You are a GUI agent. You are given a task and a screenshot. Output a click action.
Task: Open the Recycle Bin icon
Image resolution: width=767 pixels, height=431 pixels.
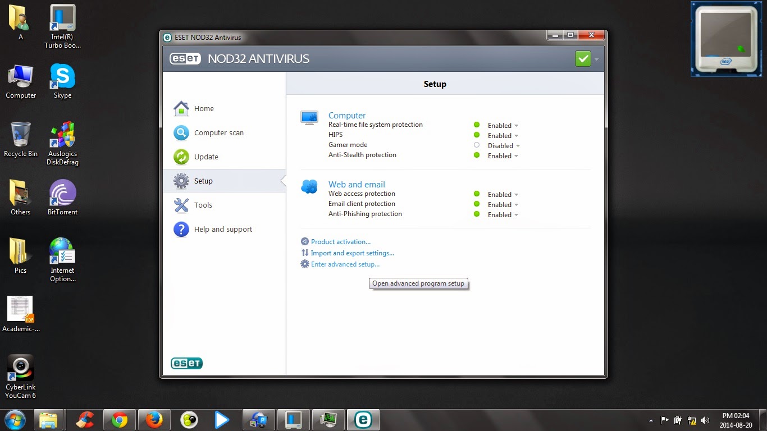tap(21, 140)
